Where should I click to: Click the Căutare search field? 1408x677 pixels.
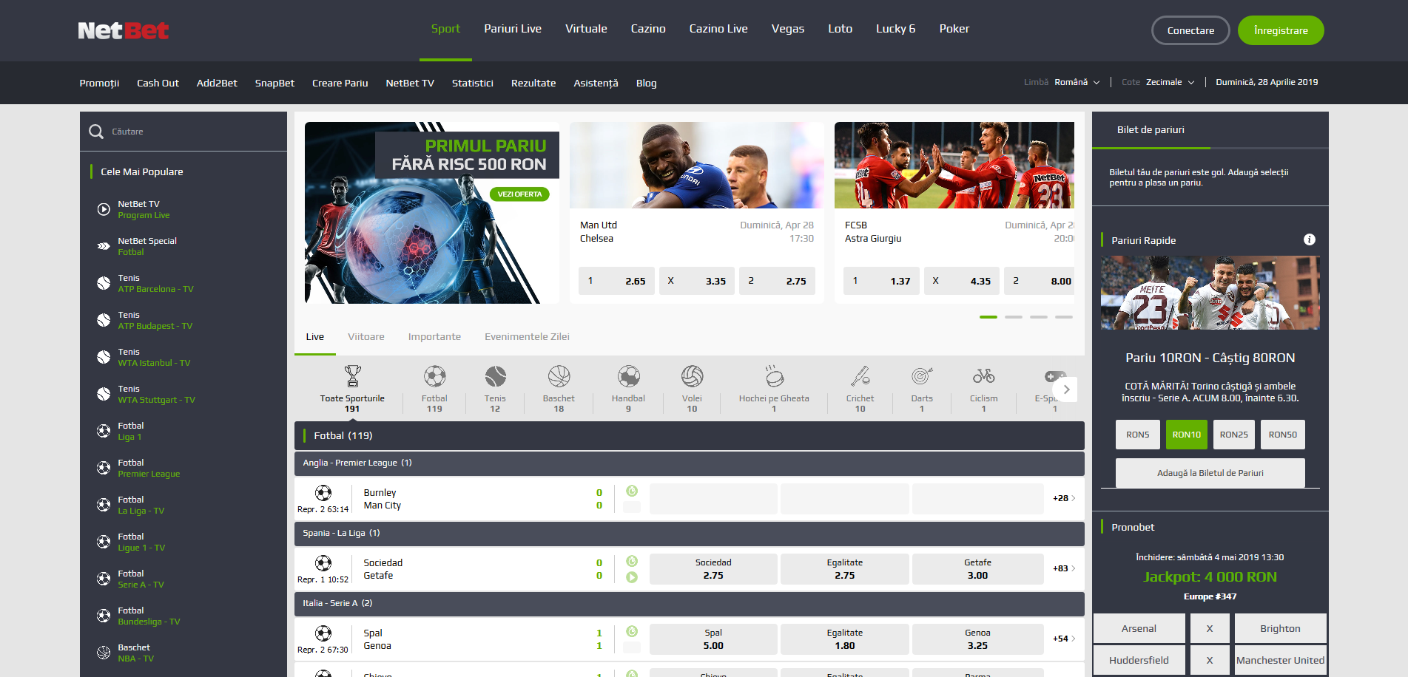(x=183, y=132)
